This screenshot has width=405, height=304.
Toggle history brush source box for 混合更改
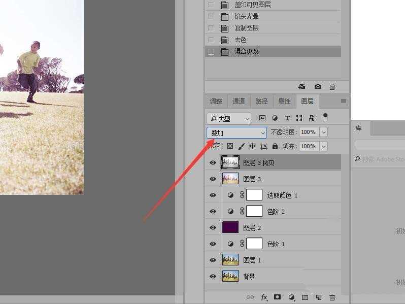click(x=211, y=52)
